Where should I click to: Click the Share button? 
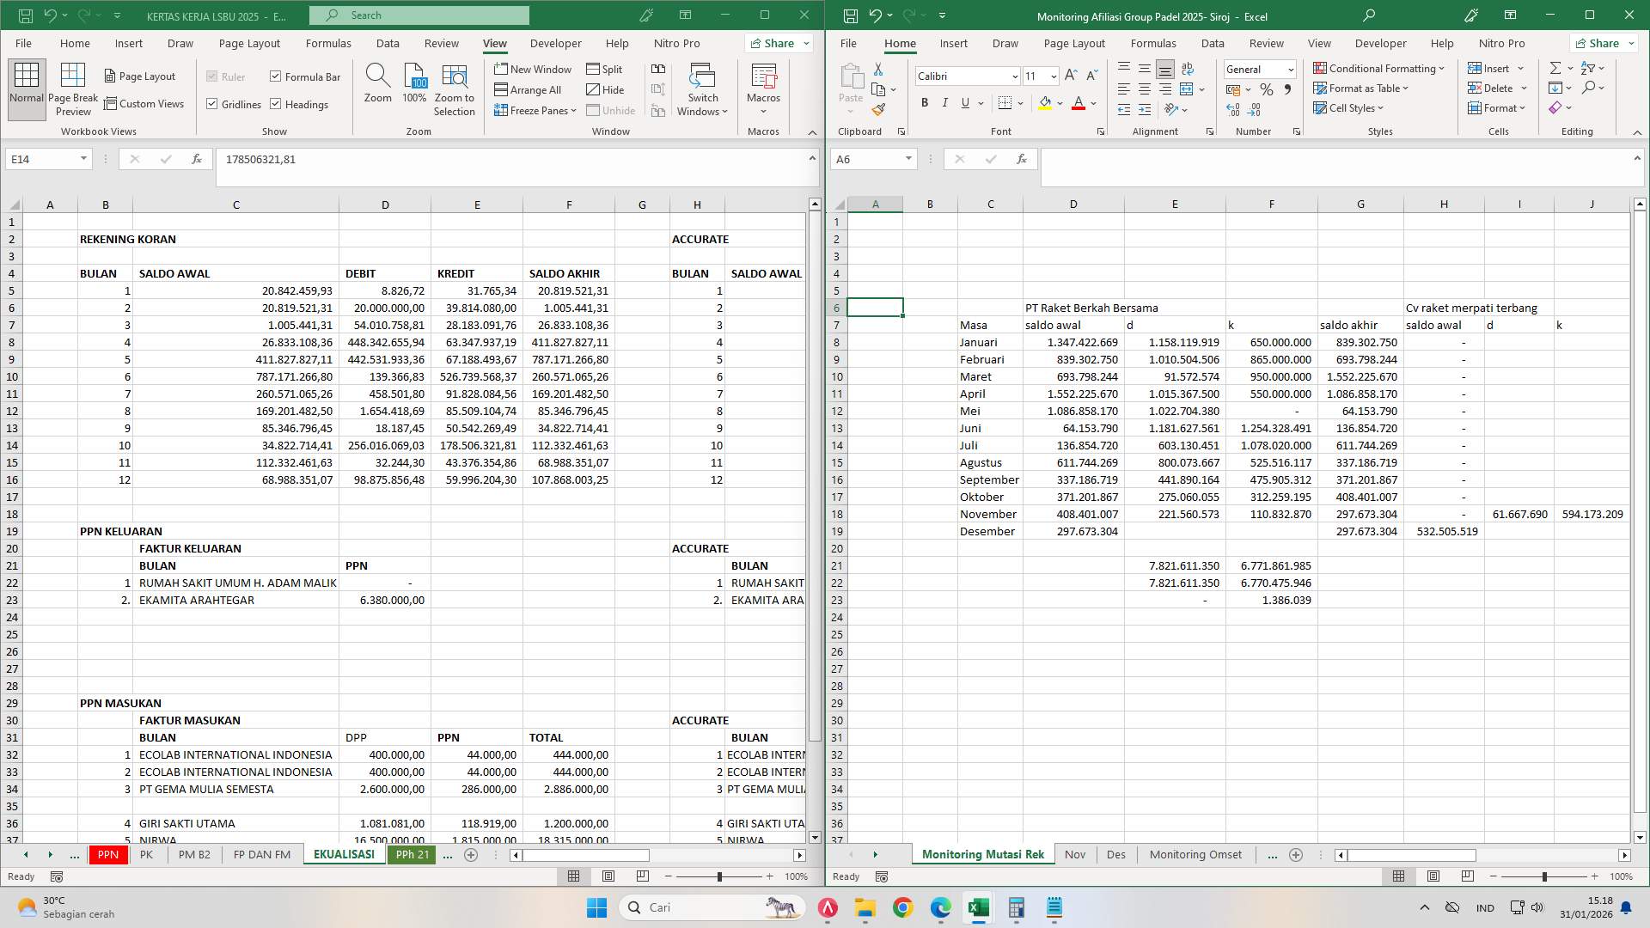coord(778,43)
